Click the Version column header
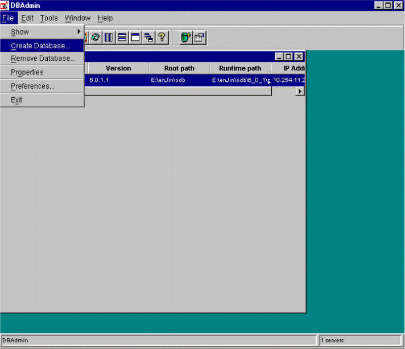Image resolution: width=405 pixels, height=349 pixels. click(x=118, y=68)
